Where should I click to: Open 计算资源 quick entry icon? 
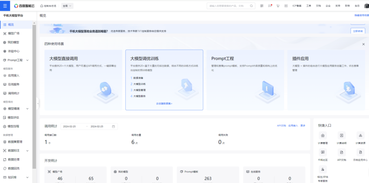click(360, 135)
